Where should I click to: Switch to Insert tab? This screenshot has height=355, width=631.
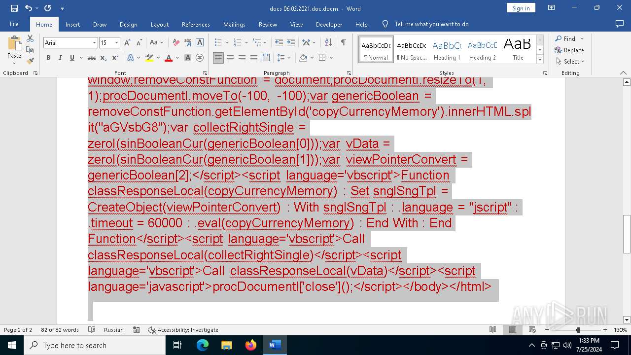tap(72, 24)
